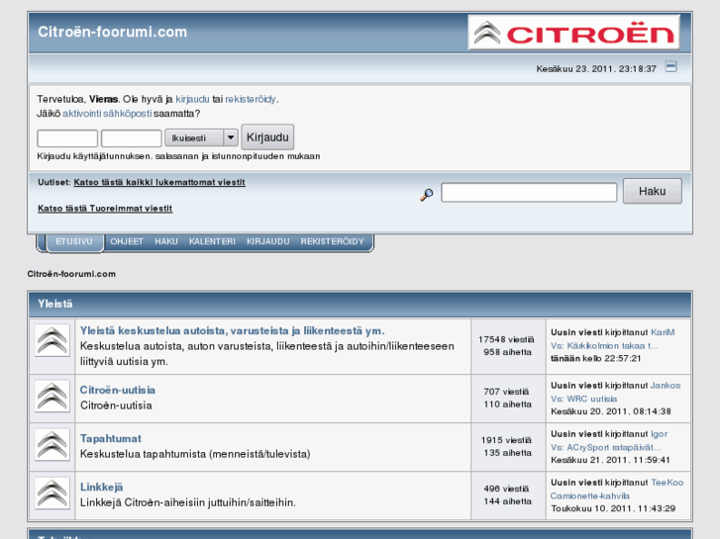View TeeKoo's user profile
The width and height of the screenshot is (720, 539).
tap(668, 483)
